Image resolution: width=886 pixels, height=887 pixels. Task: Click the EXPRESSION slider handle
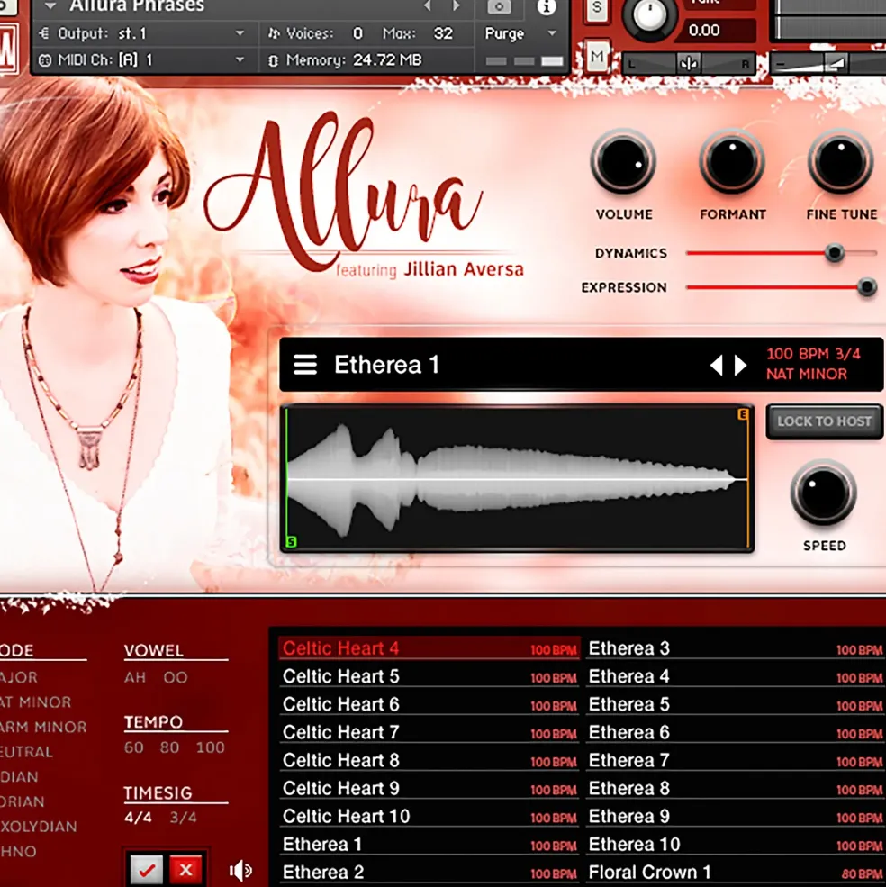(866, 287)
